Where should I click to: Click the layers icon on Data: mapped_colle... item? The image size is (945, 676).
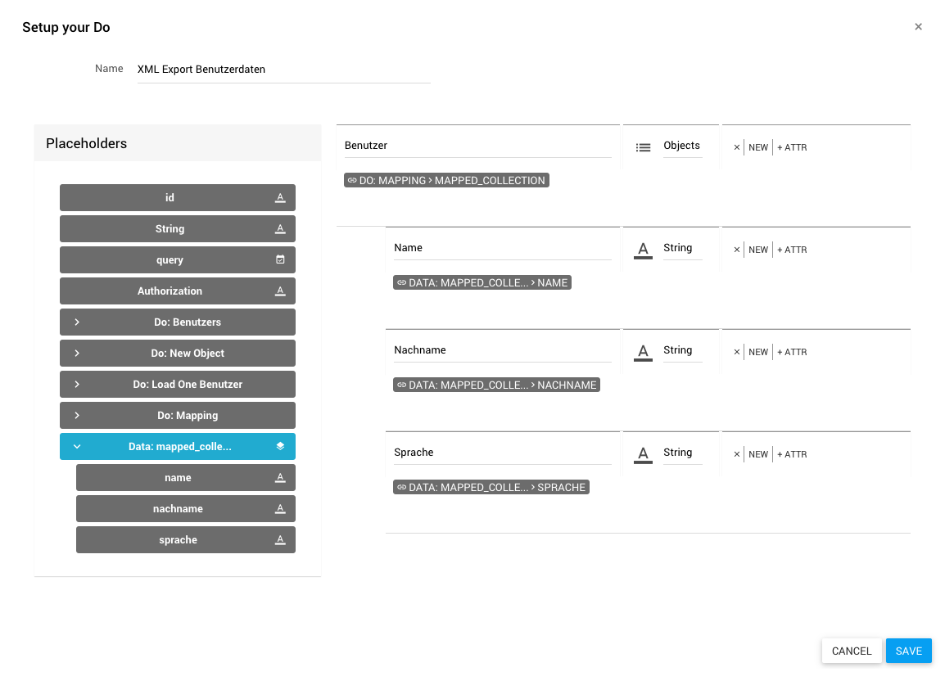(280, 446)
